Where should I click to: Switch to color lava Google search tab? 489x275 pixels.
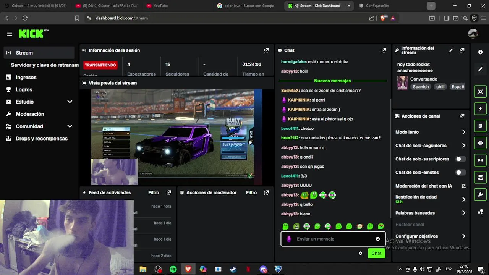pos(248,6)
